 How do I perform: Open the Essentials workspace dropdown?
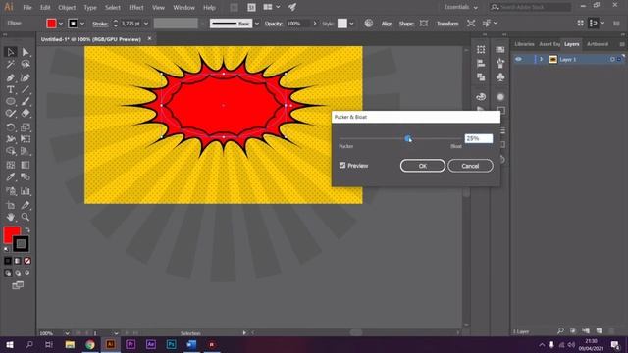coord(461,7)
